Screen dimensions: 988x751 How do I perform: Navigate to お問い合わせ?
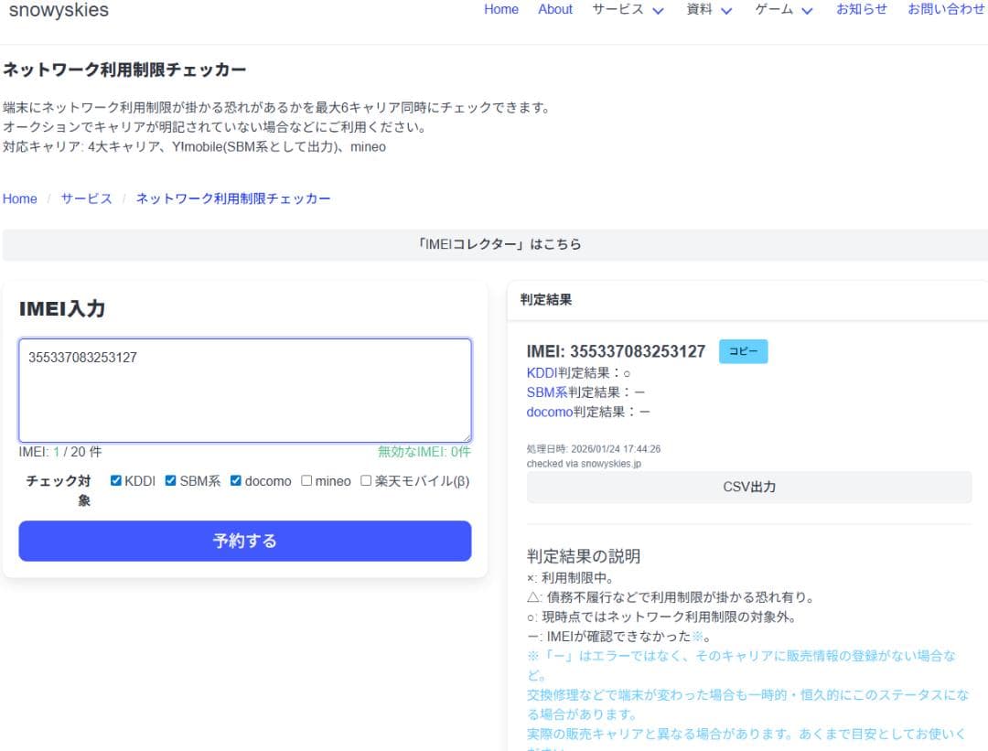945,10
